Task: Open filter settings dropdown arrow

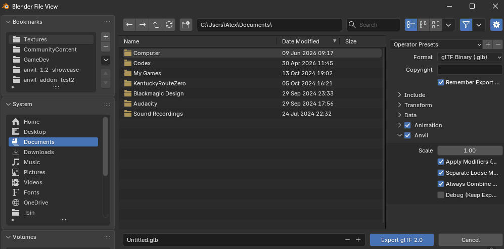Action: click(x=479, y=25)
